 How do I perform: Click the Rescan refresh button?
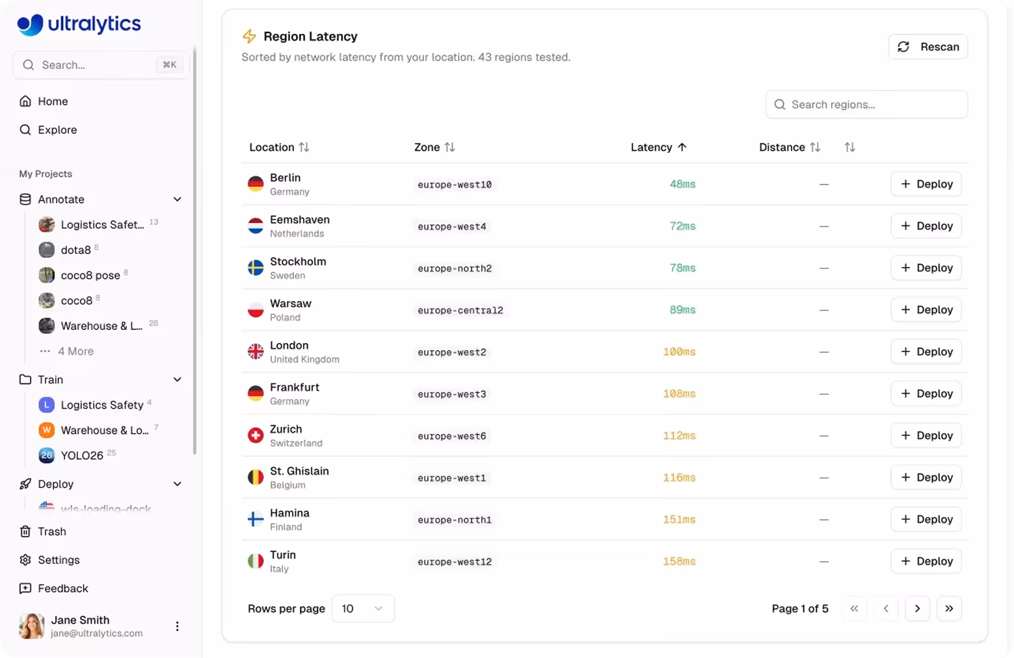coord(927,47)
